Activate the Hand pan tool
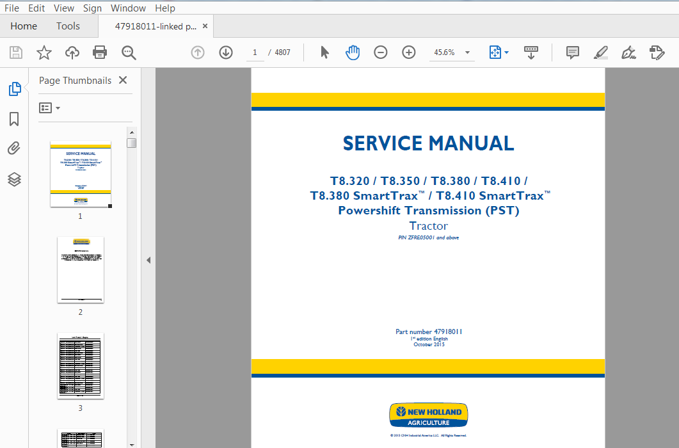 [x=353, y=52]
